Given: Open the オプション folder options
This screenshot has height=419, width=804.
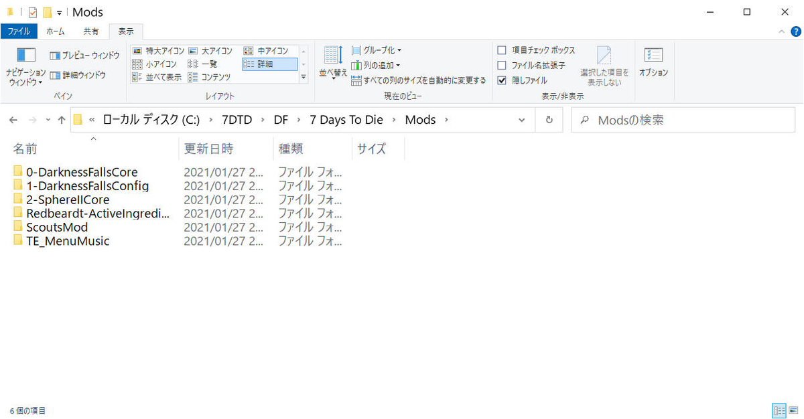Looking at the screenshot, I should [x=653, y=64].
